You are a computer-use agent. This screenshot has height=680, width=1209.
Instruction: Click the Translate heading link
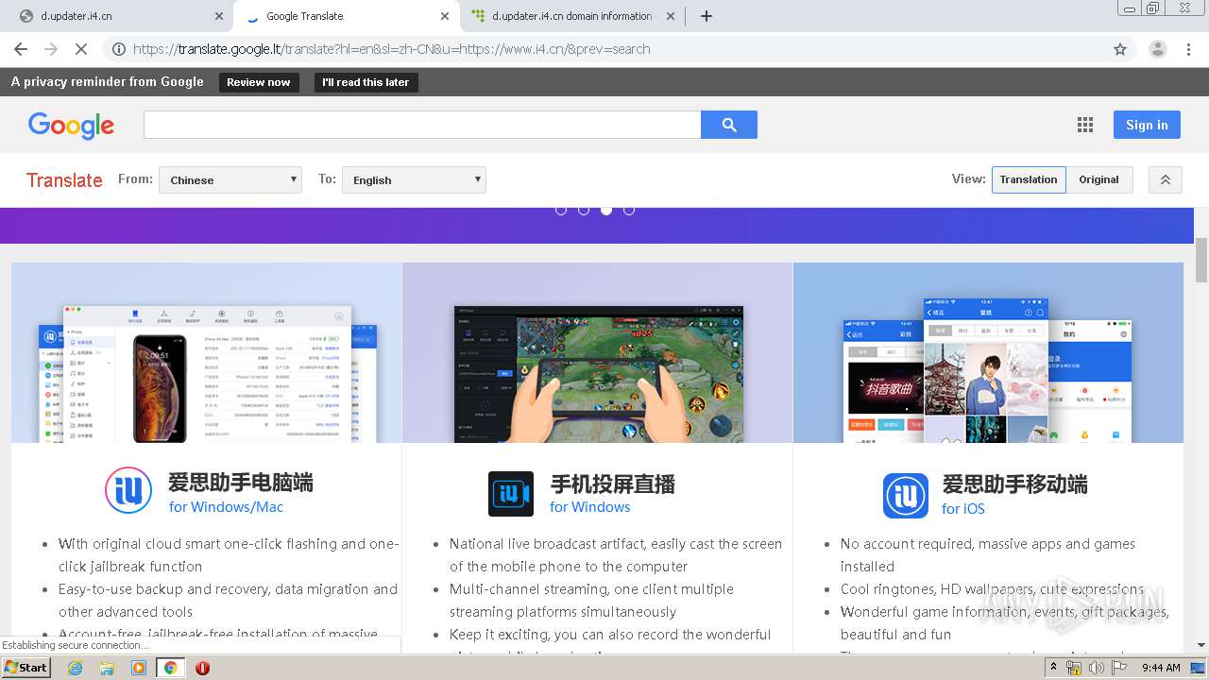point(64,180)
